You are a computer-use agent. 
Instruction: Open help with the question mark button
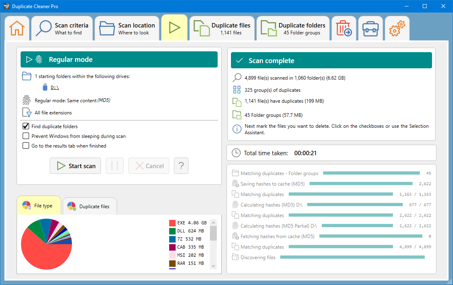(181, 166)
